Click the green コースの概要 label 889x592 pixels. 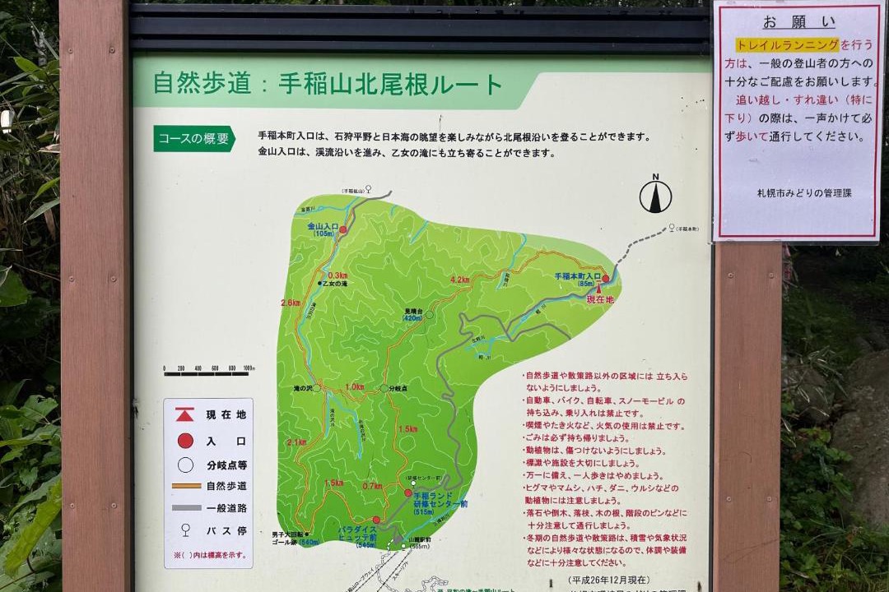[194, 138]
